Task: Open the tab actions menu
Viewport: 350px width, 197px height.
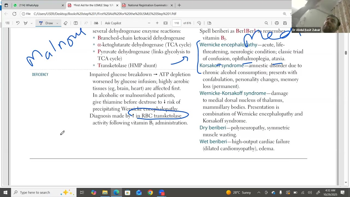Action: pos(6,5)
